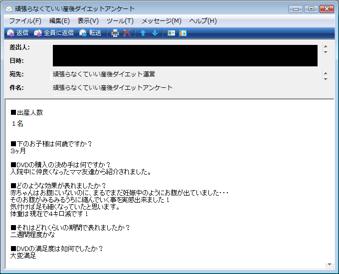The height and width of the screenshot is (274, 339).
Task: Click question ■DVDの購入の決め手は何ですか？
Action: [x=61, y=165]
